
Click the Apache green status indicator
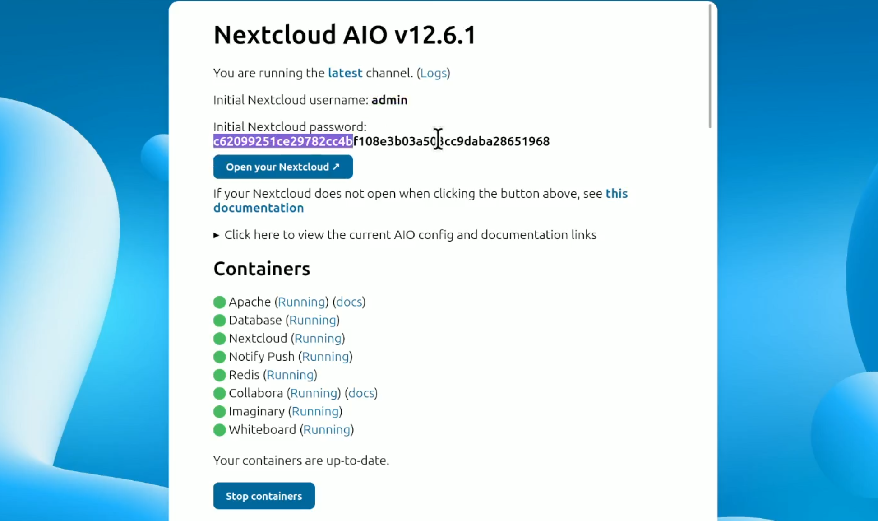tap(219, 302)
